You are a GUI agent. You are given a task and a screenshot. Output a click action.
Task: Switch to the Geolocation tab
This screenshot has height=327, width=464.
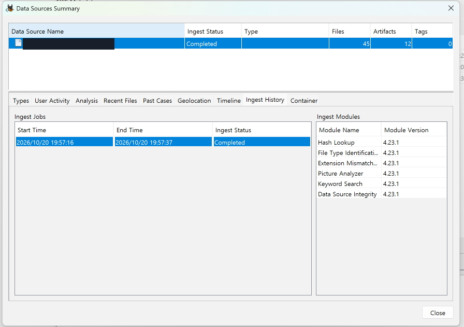[194, 101]
